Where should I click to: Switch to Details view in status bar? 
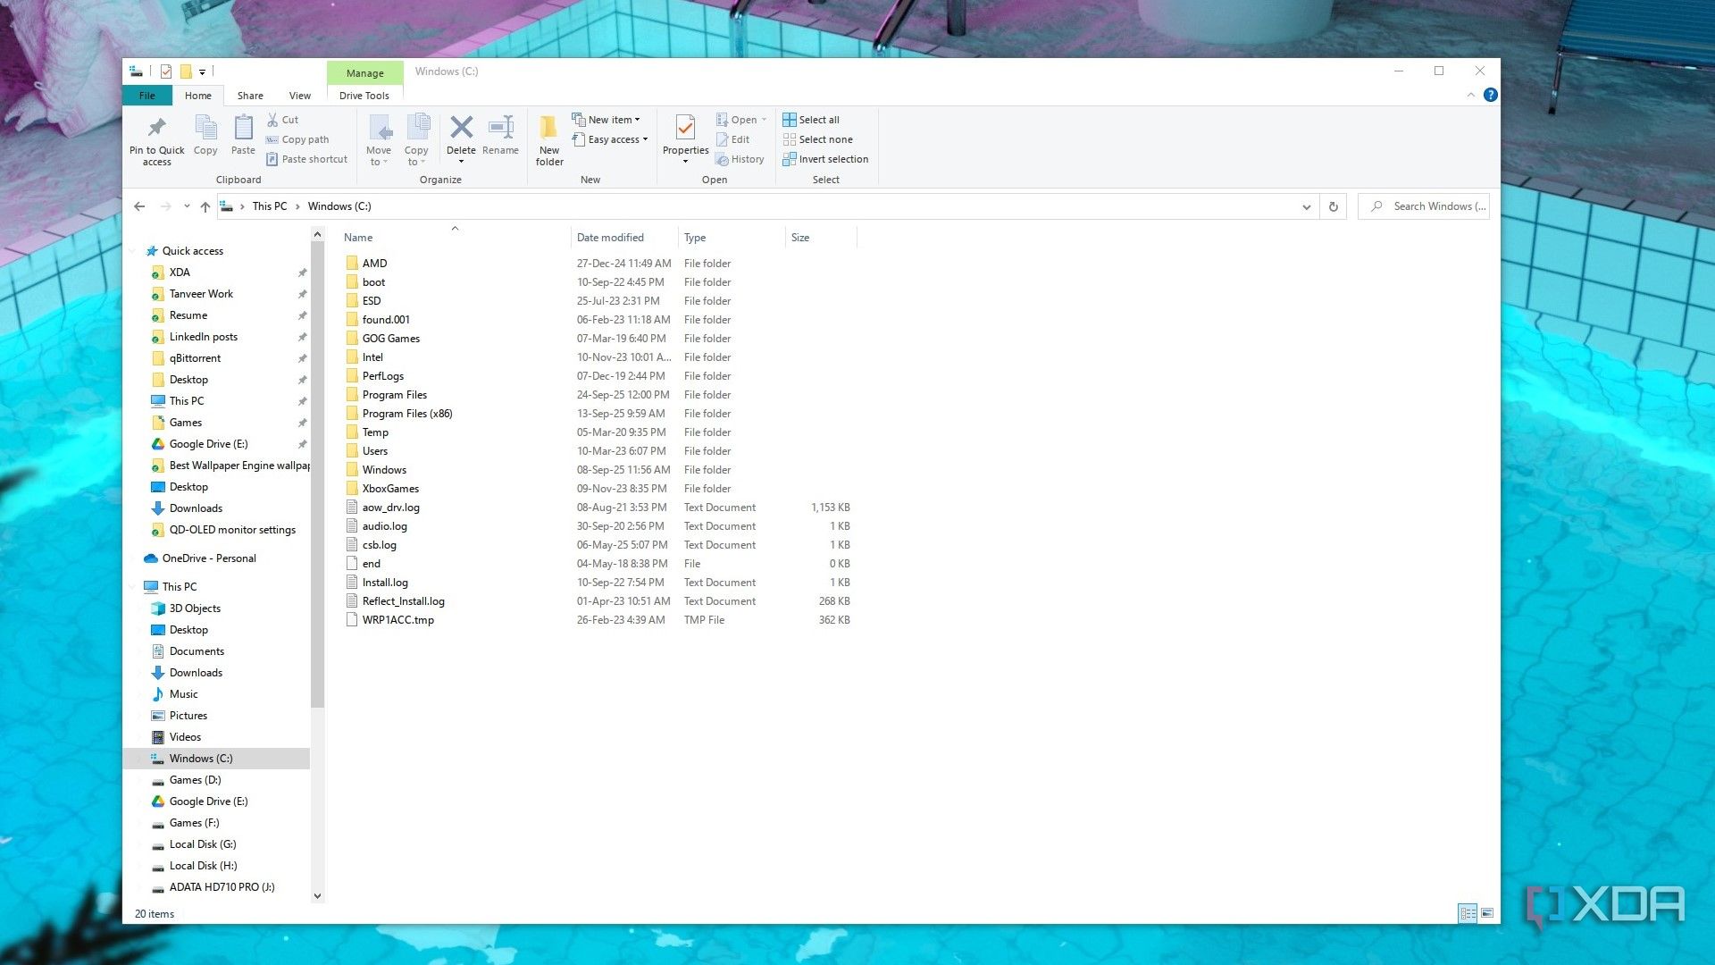[x=1467, y=913]
